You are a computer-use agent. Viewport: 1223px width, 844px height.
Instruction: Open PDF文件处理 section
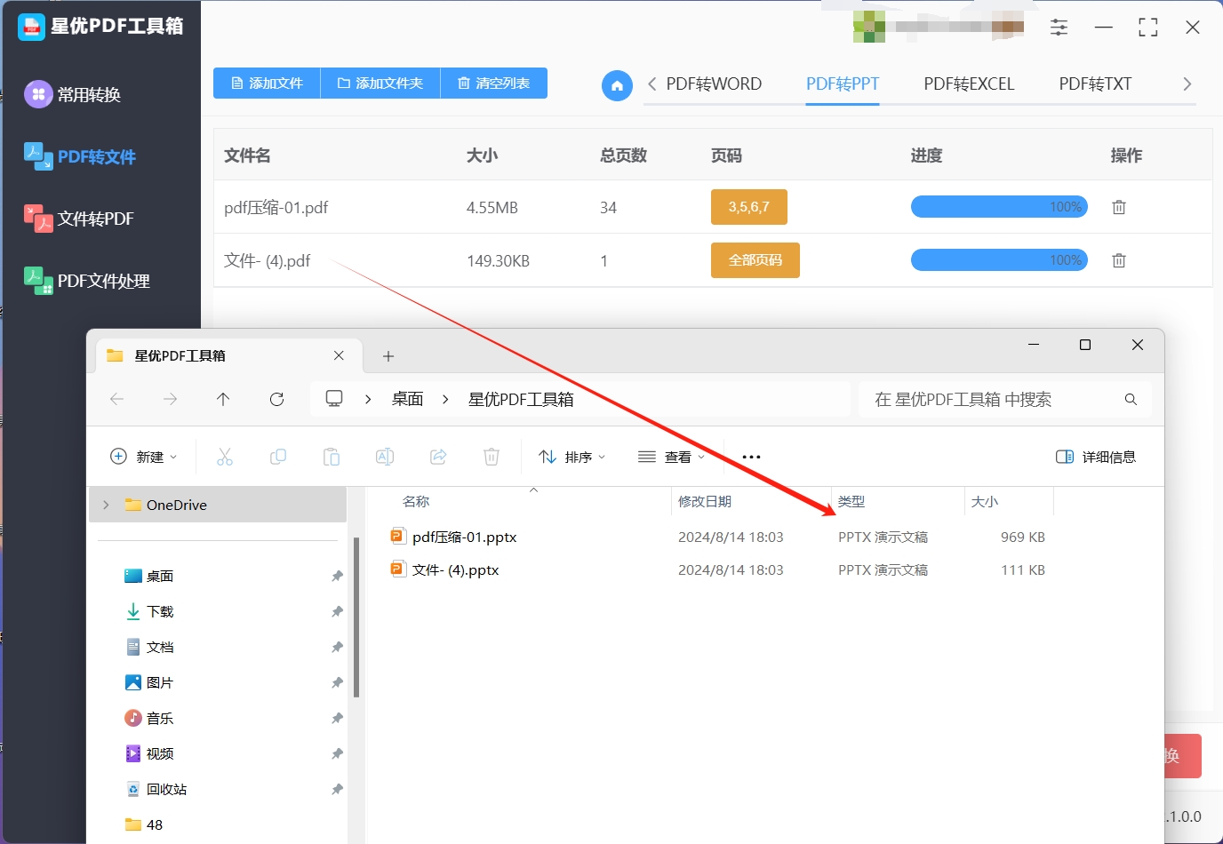87,281
